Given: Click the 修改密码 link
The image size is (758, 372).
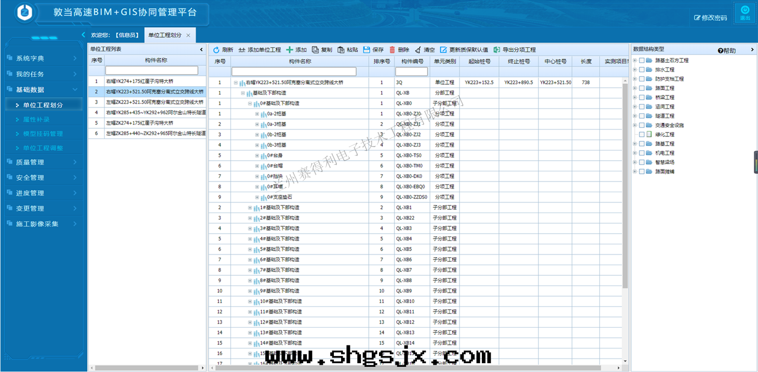Looking at the screenshot, I should 711,18.
